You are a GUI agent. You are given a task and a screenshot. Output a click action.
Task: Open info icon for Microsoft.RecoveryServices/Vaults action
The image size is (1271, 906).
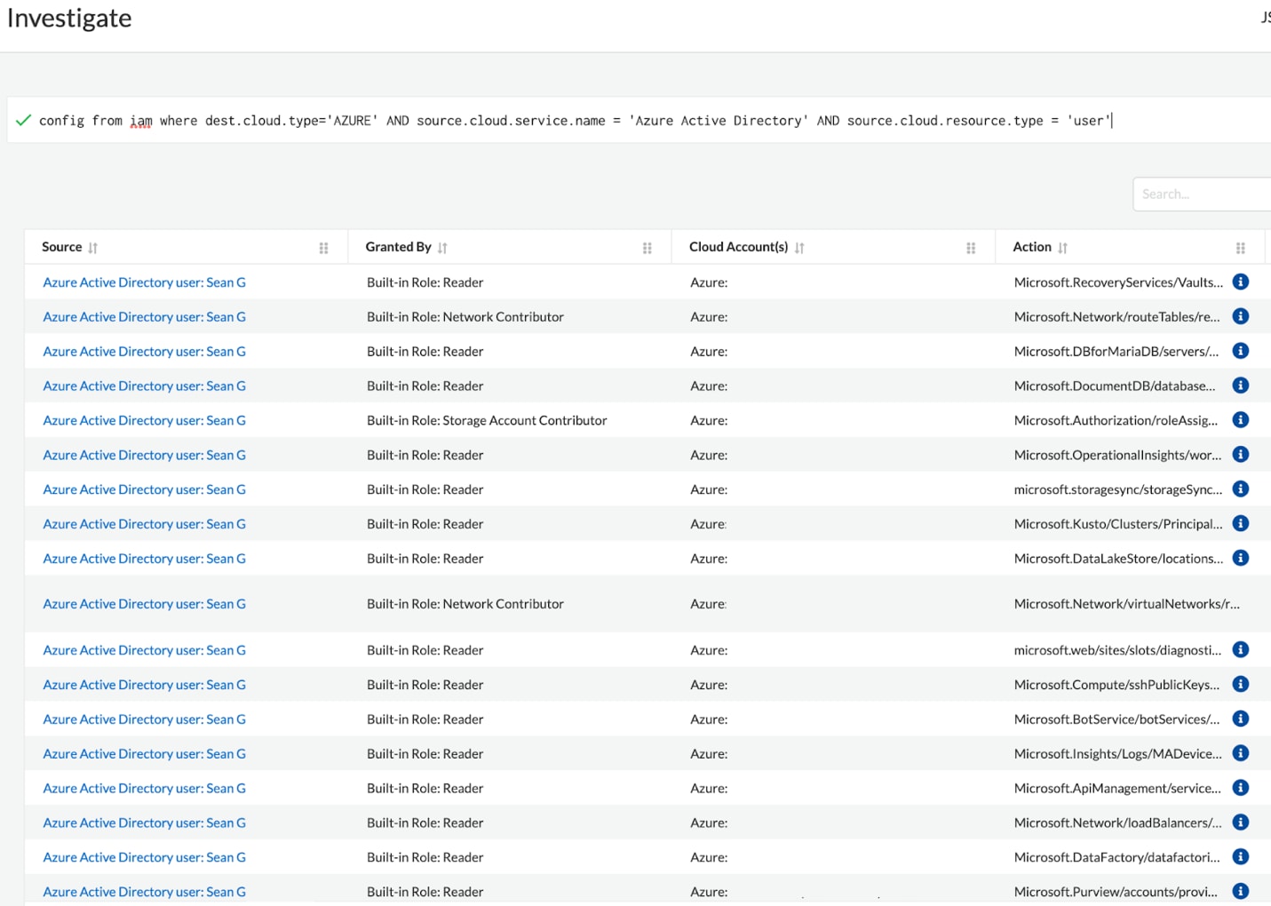pyautogui.click(x=1241, y=282)
